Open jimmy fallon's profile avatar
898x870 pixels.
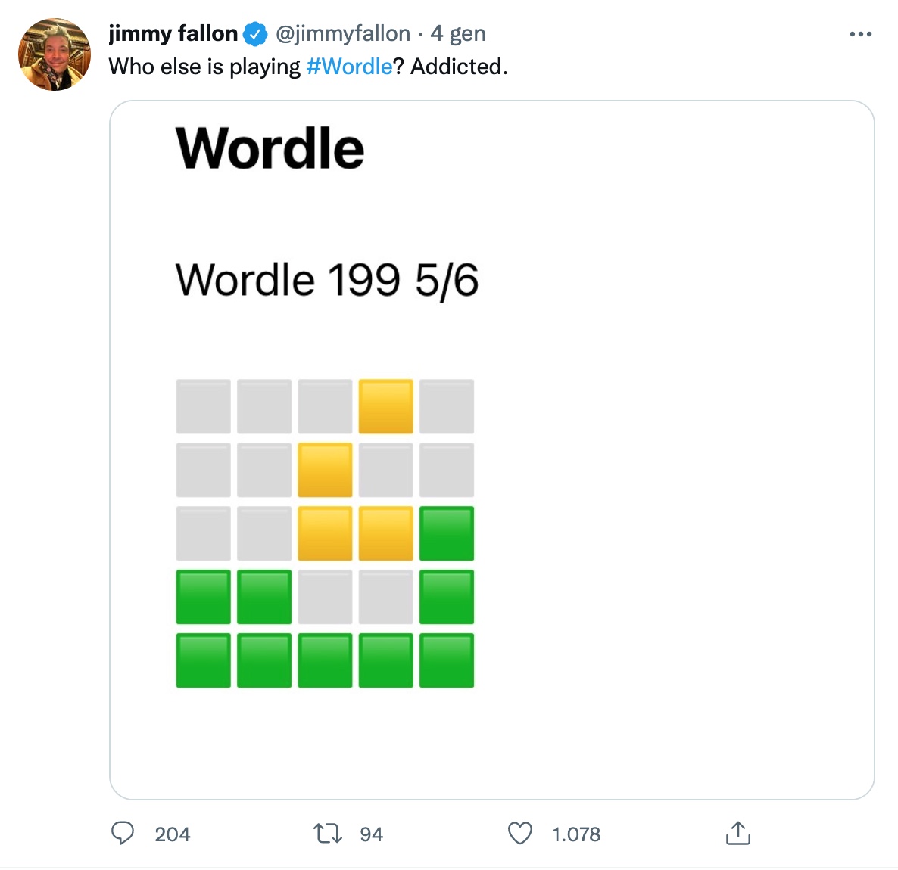tap(55, 54)
